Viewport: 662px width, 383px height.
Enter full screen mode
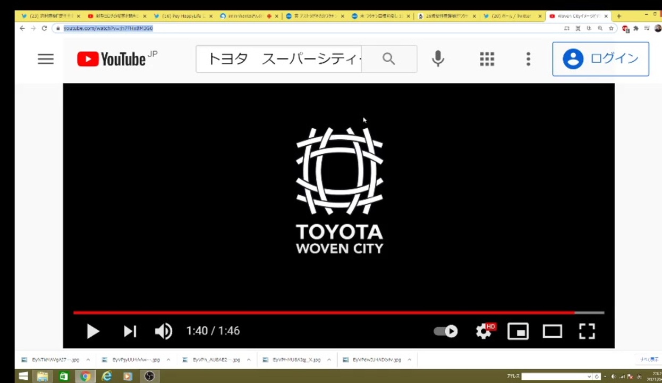tap(587, 331)
